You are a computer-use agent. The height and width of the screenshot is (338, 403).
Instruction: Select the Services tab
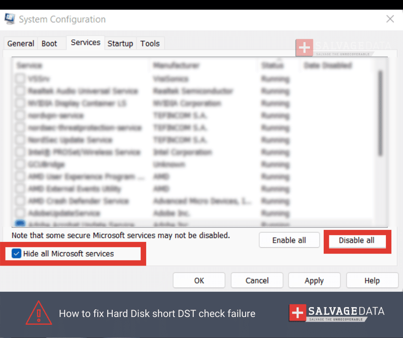point(86,42)
